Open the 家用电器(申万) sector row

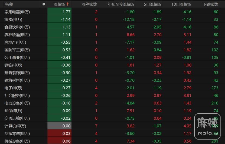point(17,12)
